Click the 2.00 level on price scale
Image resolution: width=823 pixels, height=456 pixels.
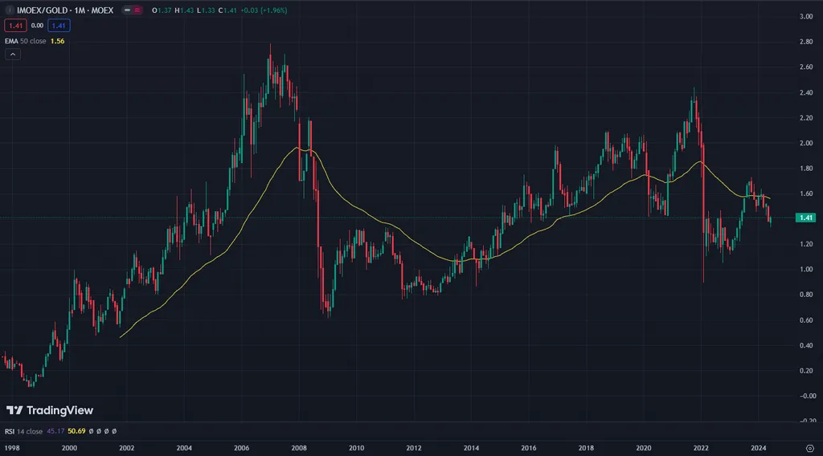805,143
